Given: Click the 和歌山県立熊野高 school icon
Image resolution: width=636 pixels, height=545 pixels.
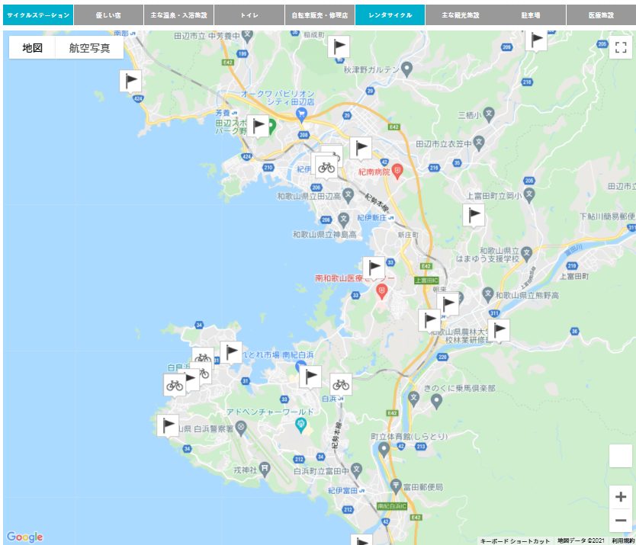Looking at the screenshot, I should (487, 294).
